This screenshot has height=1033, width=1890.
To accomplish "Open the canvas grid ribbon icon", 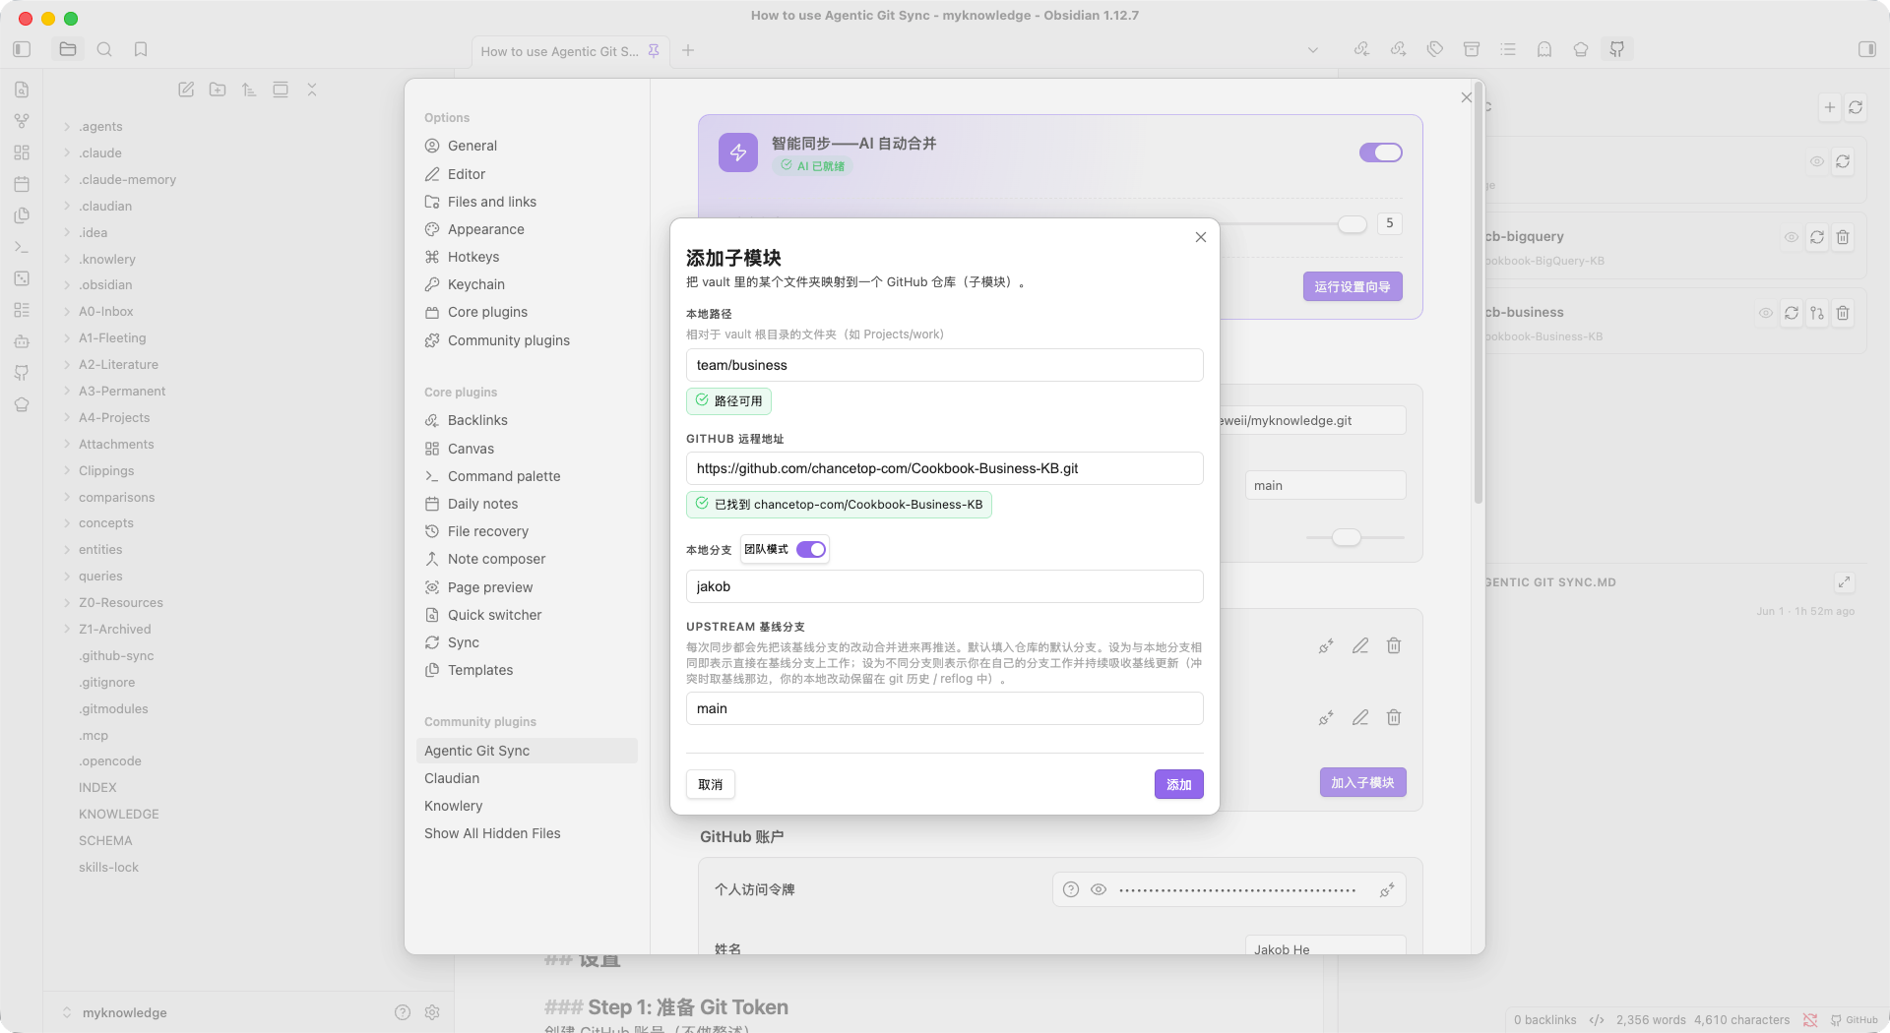I will [22, 152].
